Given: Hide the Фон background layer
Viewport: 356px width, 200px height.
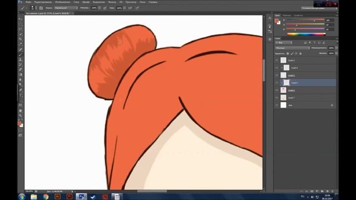Looking at the screenshot, I should coord(276,105).
